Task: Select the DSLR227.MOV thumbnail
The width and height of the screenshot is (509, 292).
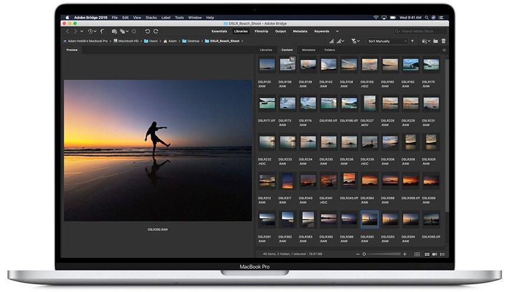Action: tap(369, 103)
